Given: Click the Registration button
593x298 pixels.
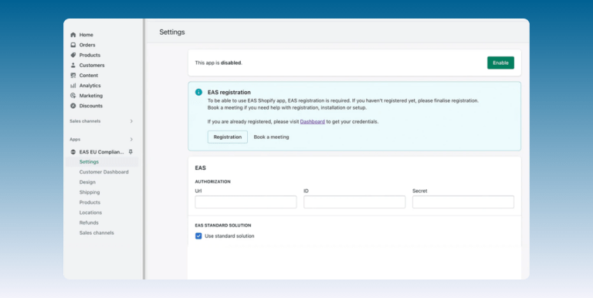Looking at the screenshot, I should pos(228,137).
